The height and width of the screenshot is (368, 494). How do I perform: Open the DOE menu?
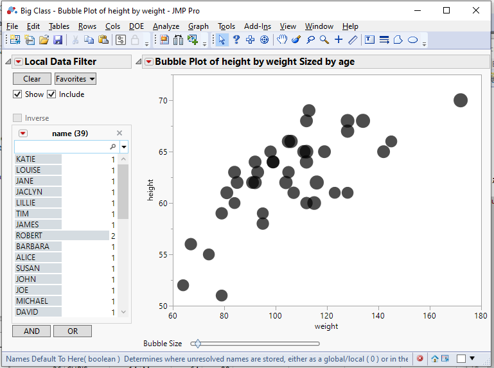pos(136,26)
